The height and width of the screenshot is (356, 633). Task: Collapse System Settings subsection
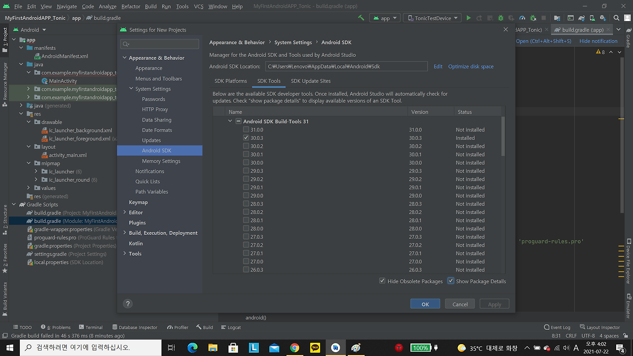131,89
